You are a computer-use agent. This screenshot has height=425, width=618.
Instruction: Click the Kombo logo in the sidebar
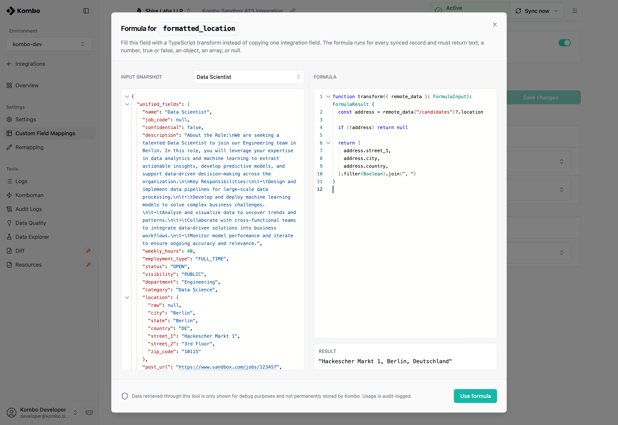click(23, 11)
